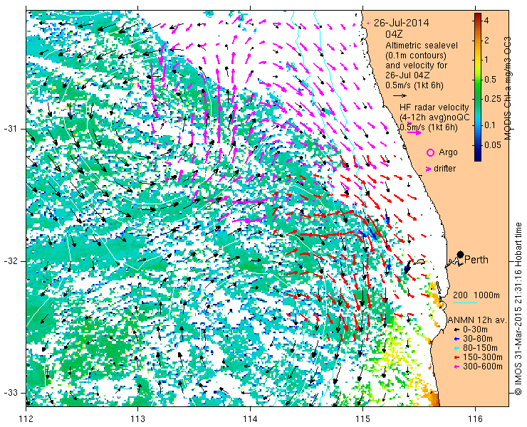The height and width of the screenshot is (427, 527).
Task: Click the MODIS Chl-a color bar title
Action: (x=508, y=88)
